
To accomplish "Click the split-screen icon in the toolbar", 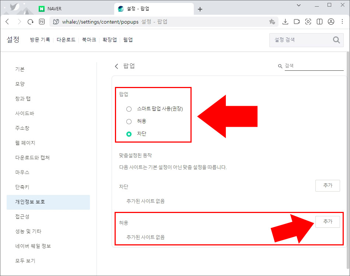I will [x=319, y=21].
